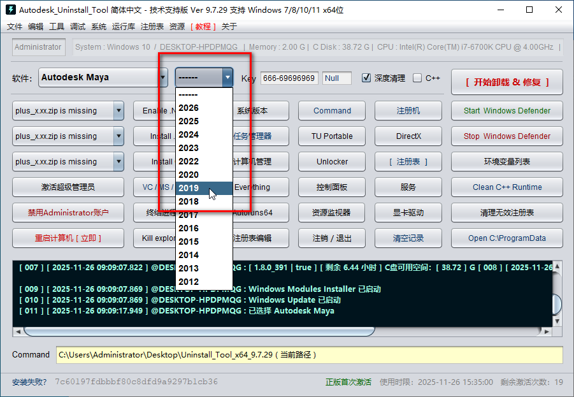Screen dimensions: 574x397
Task: Click Stop Windows Defender button
Action: [x=507, y=136]
